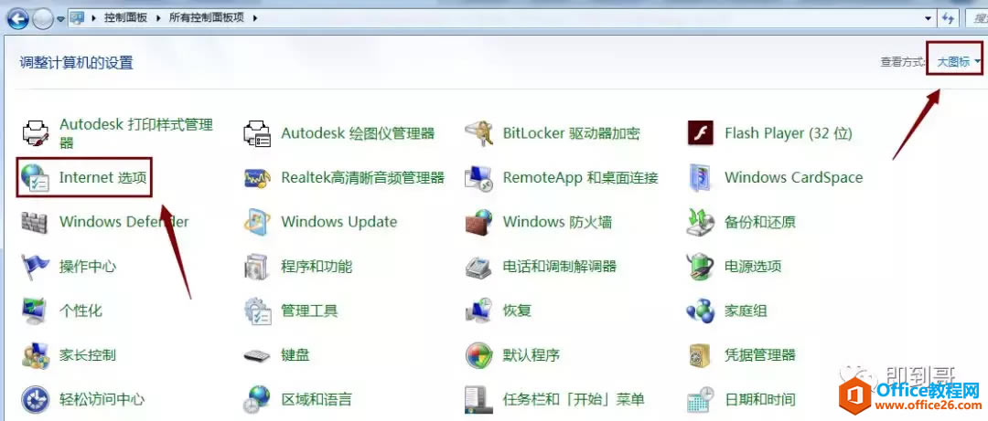Open the 大图标 view mode dropdown
This screenshot has height=421, width=988.
coord(958,62)
